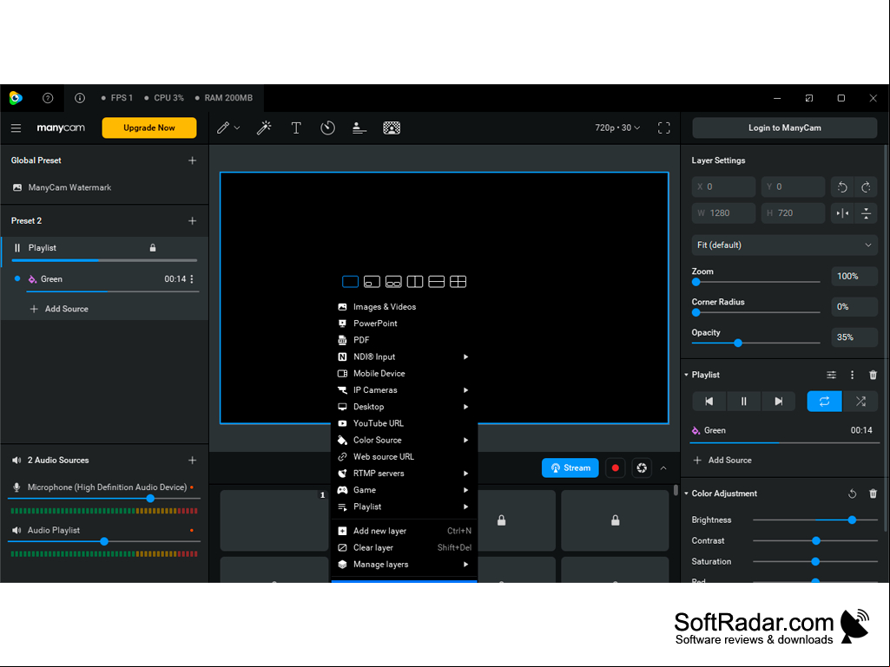Delete the Color Adjustment effect
Image resolution: width=890 pixels, height=667 pixels.
(x=873, y=494)
